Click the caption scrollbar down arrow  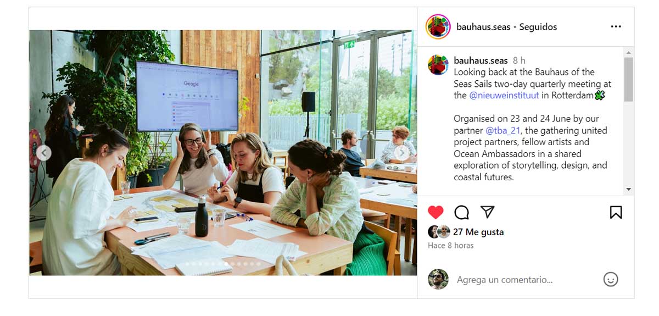(628, 189)
